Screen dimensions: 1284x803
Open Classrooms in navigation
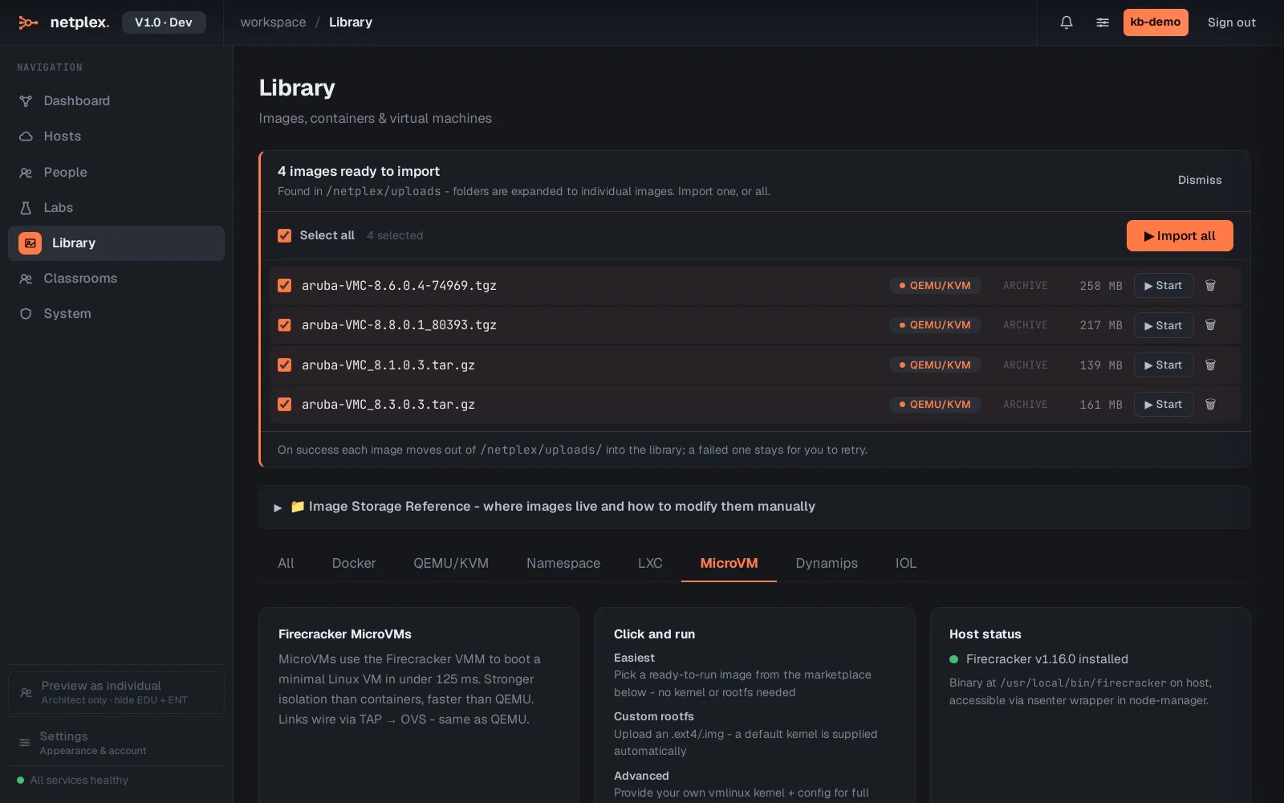(x=116, y=279)
